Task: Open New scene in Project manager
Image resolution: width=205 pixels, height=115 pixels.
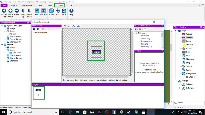Action: coord(17,53)
